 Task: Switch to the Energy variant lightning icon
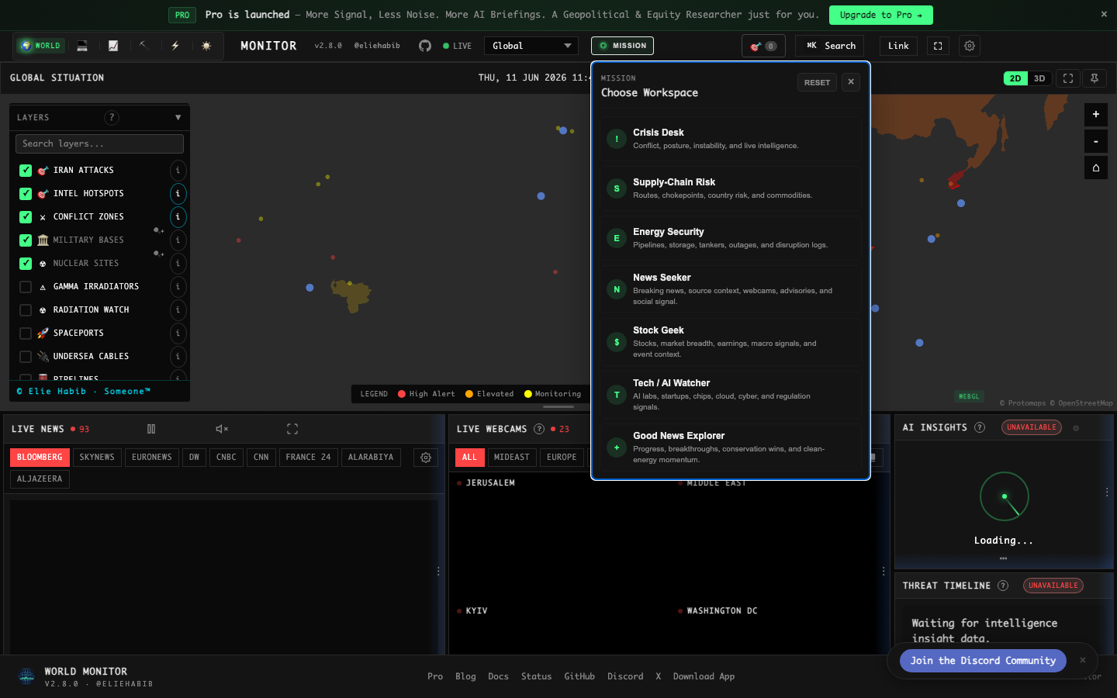(175, 46)
